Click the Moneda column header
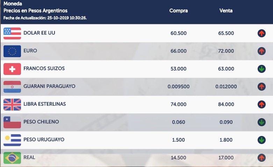This screenshot has height=167, width=273. point(13,3)
